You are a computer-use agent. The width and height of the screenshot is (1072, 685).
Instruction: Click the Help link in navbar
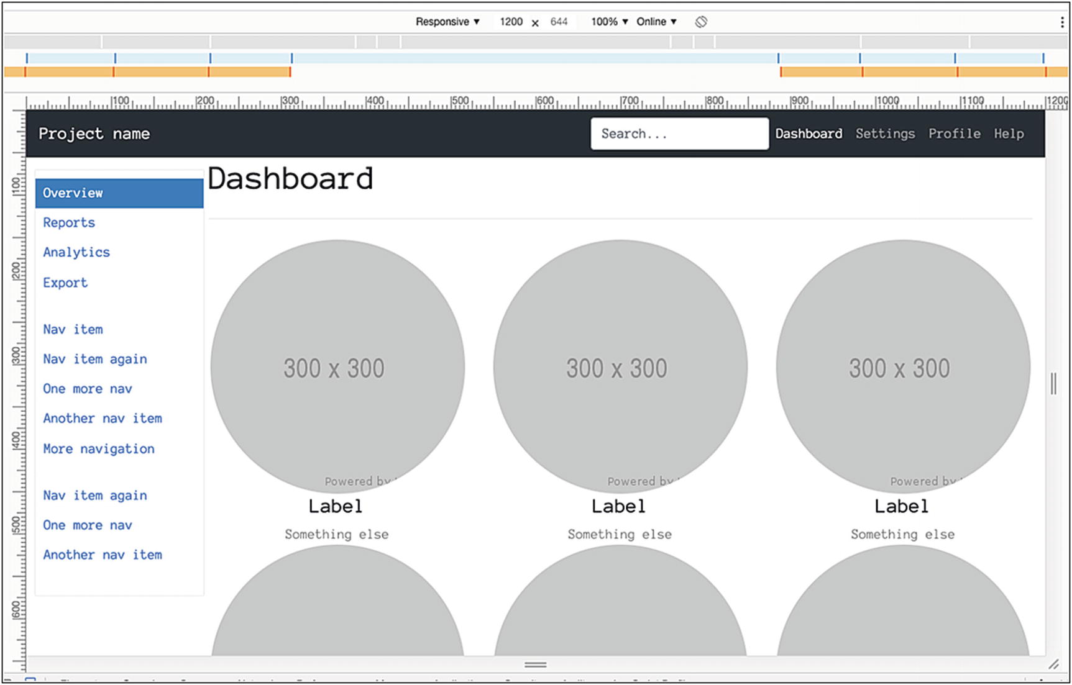pyautogui.click(x=1009, y=134)
